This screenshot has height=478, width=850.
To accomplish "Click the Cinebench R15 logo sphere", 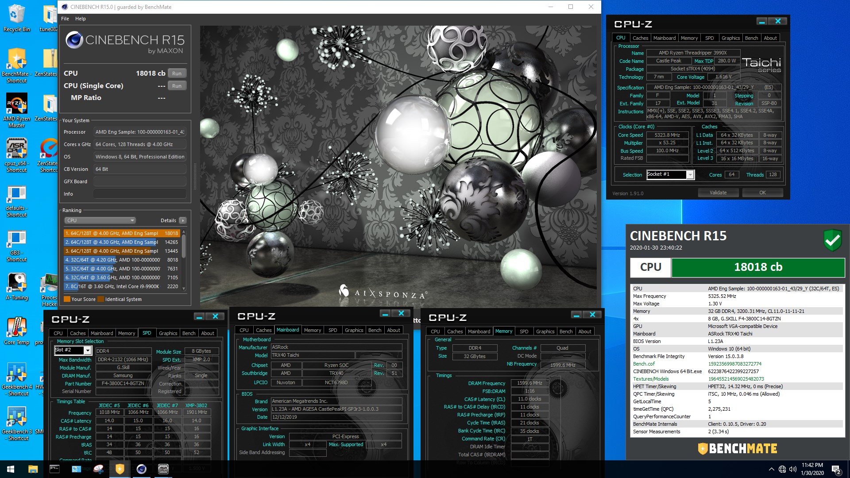I will [74, 40].
